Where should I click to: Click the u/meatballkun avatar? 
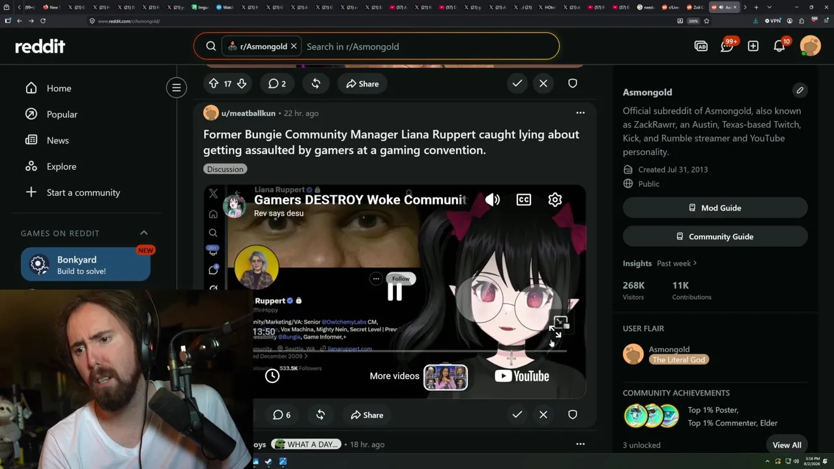click(211, 113)
